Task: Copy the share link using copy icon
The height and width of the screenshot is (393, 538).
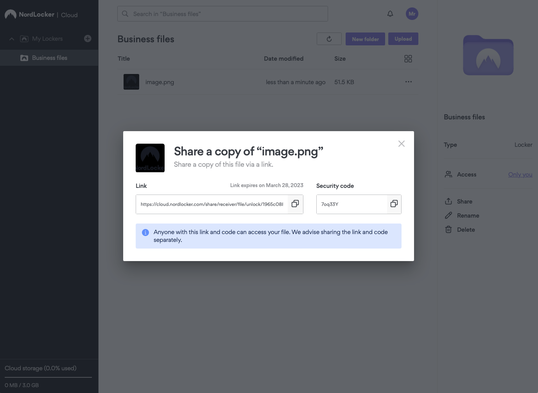Action: (x=295, y=204)
